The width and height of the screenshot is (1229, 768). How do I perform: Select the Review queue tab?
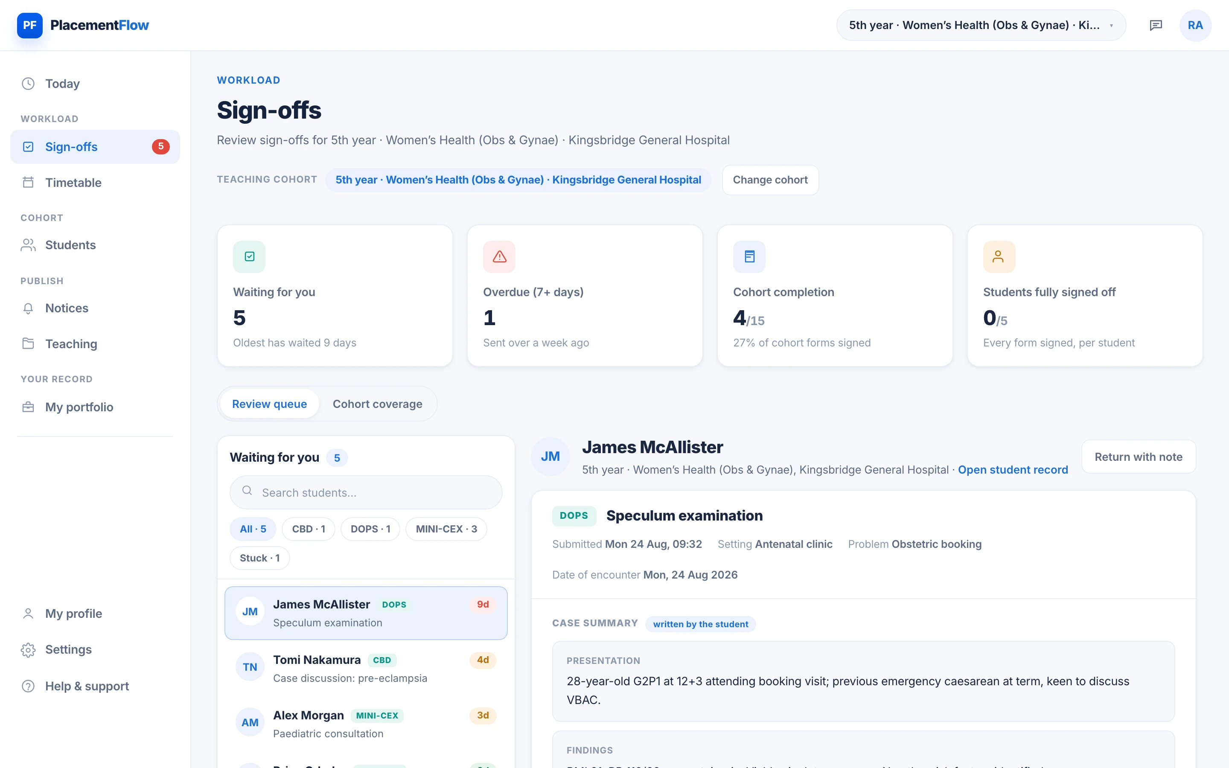(269, 404)
